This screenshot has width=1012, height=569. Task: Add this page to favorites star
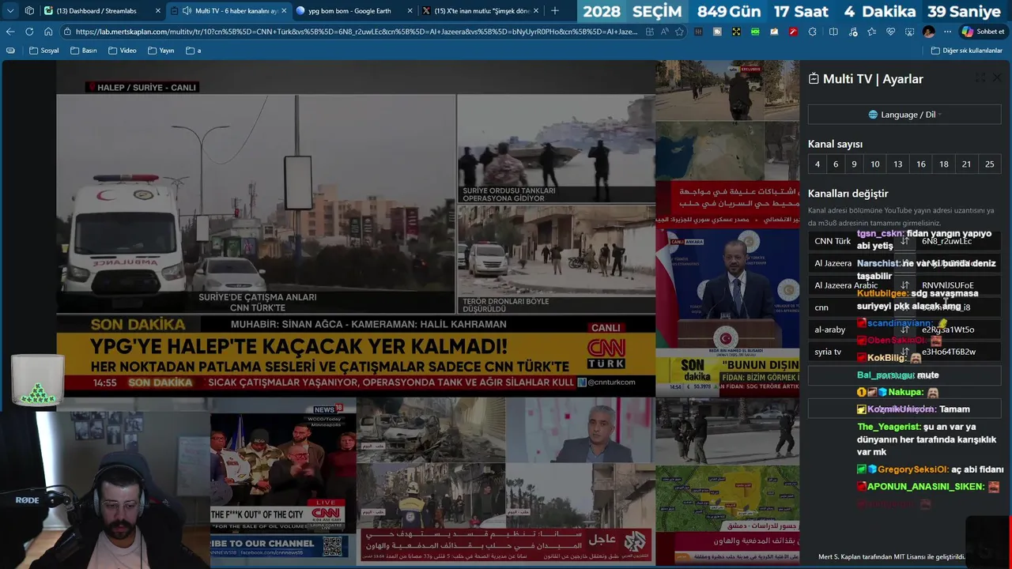pos(679,32)
